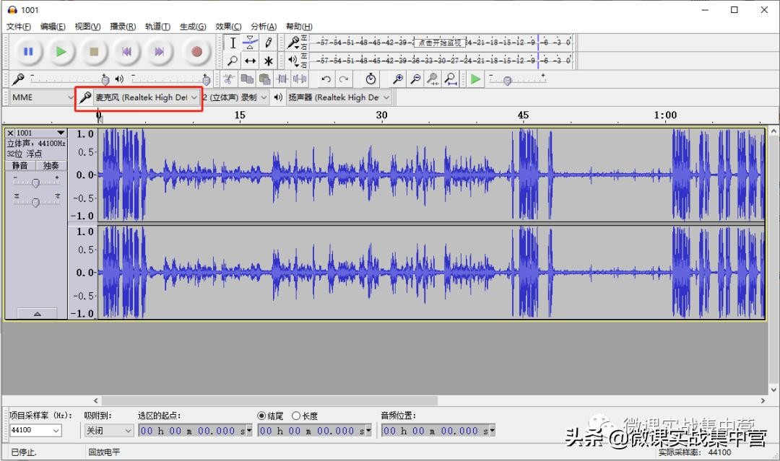Select the 结尾 radio button
780x461 pixels.
pyautogui.click(x=261, y=416)
